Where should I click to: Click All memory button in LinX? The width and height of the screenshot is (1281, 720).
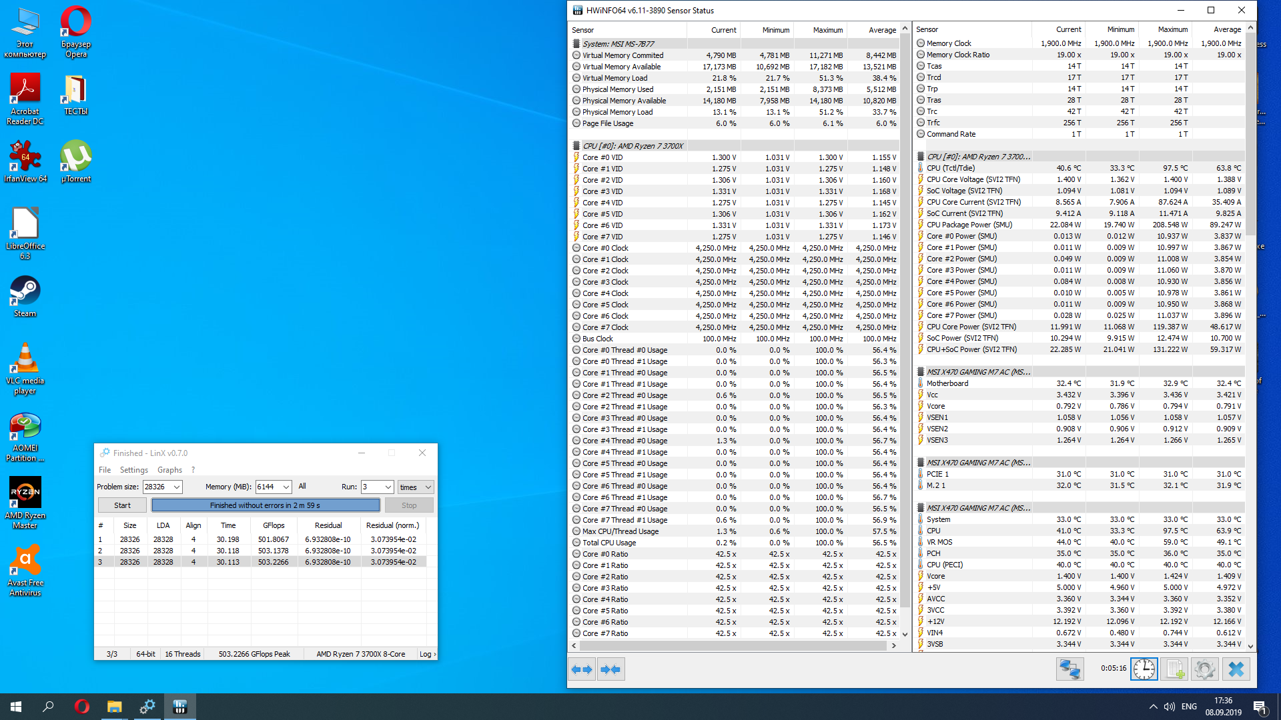pos(302,487)
